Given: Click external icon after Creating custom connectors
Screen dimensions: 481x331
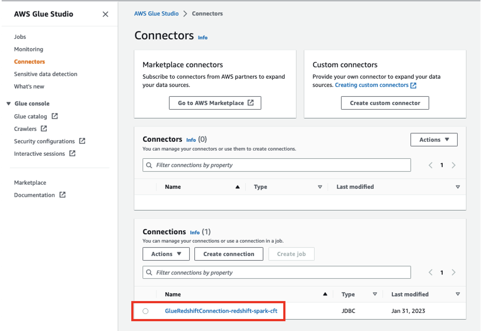Looking at the screenshot, I should click(413, 85).
